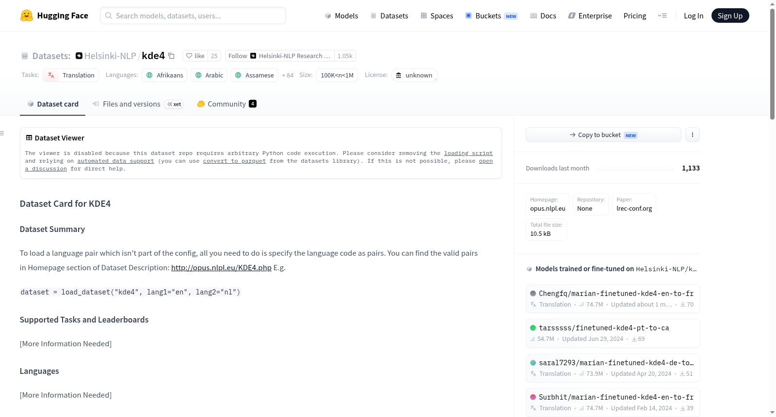The width and height of the screenshot is (776, 417).
Task: Open the Enterprise nav item
Action: [x=590, y=15]
